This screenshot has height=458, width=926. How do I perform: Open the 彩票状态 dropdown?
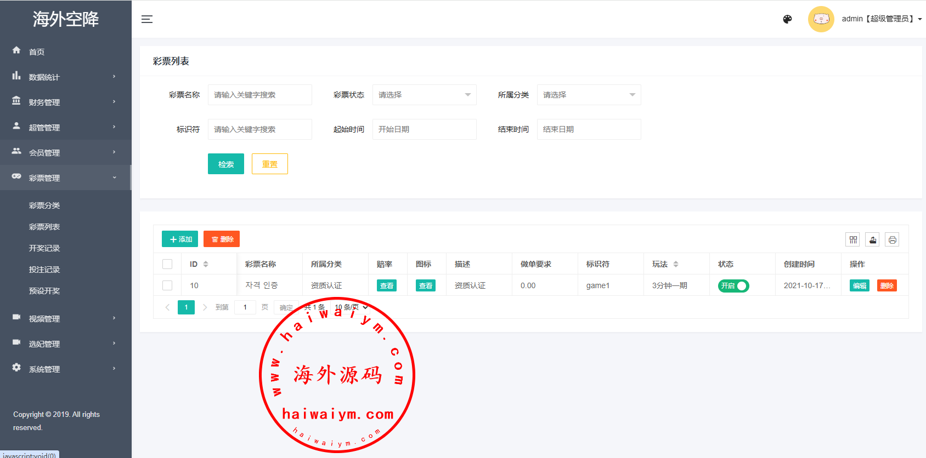tap(424, 95)
